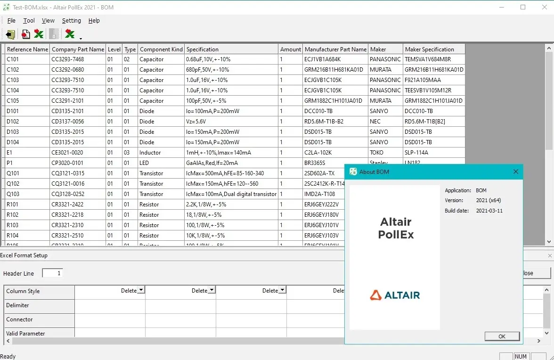
Task: Open the Help menu
Action: [94, 20]
